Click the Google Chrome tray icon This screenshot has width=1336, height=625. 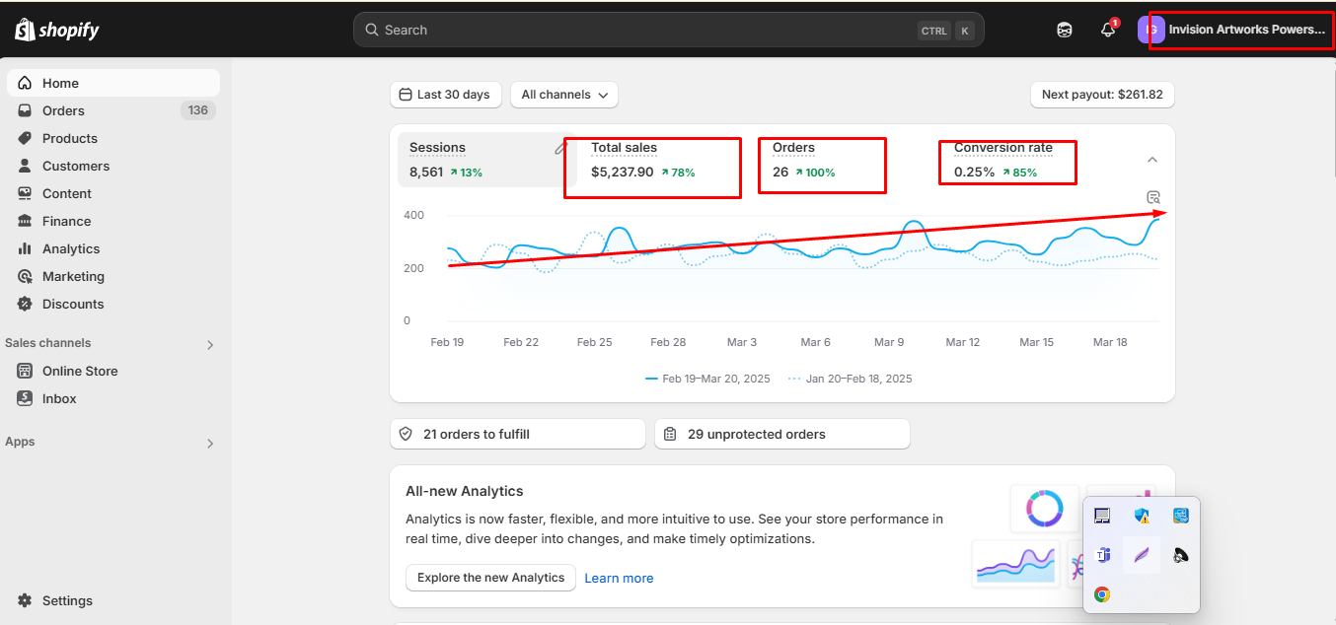(x=1102, y=594)
